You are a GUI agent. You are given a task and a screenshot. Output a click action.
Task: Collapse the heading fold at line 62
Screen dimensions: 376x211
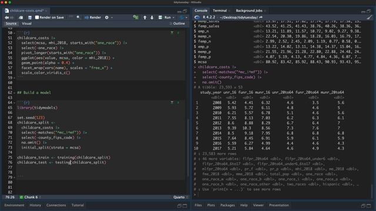(14, 93)
